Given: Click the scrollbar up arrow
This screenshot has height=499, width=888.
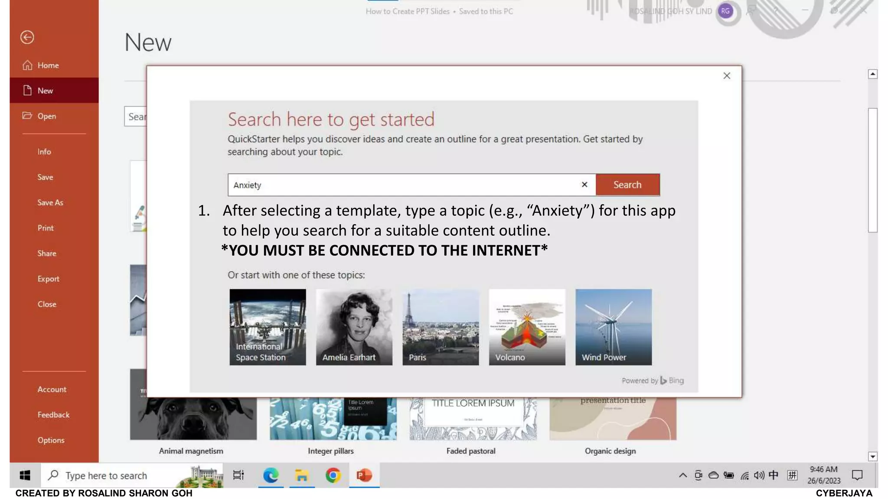Looking at the screenshot, I should [872, 75].
